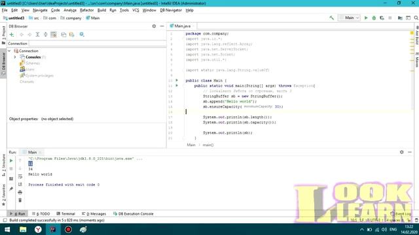The width and height of the screenshot is (419, 235).
Task: Open Run panel gear settings
Action: [401, 152]
